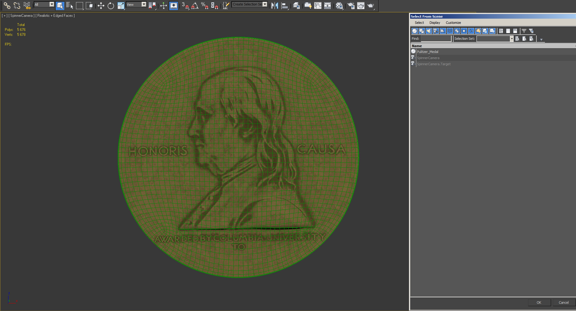Open the Select menu in Select From Scene

[419, 23]
